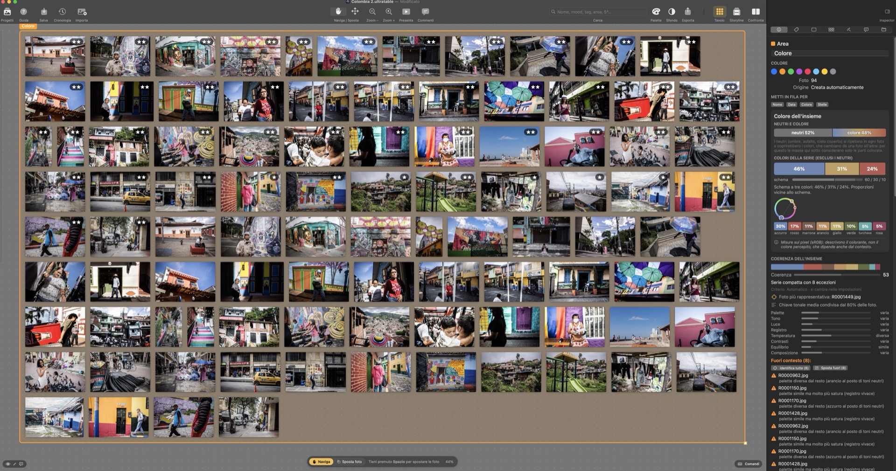Toggle the Inspector sidebar

tap(887, 12)
